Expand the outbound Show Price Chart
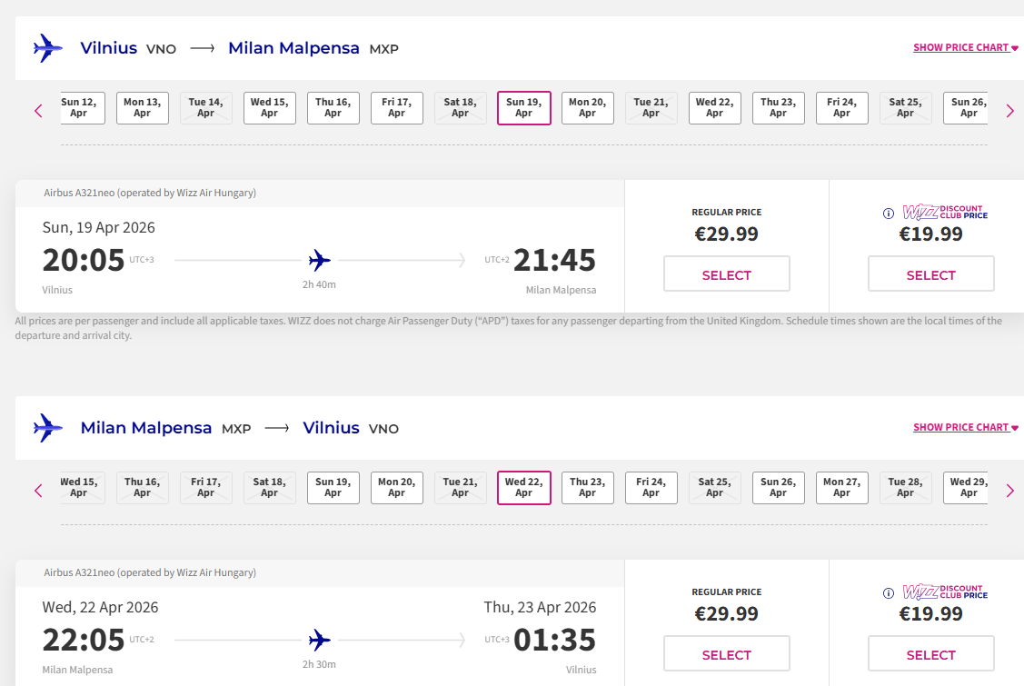 pyautogui.click(x=966, y=48)
